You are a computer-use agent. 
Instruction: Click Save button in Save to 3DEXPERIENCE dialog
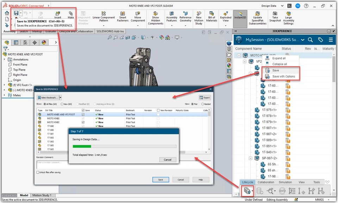click(x=161, y=179)
